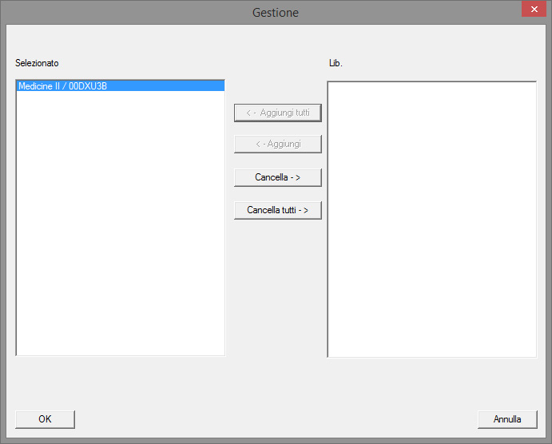Remove the selected item to Lib. with Cancella
This screenshot has width=552, height=444.
[x=277, y=177]
